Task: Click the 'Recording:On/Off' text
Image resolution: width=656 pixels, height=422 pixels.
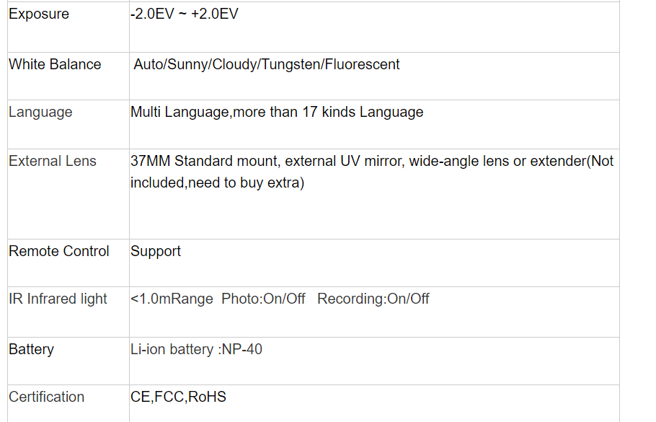Action: [x=373, y=299]
